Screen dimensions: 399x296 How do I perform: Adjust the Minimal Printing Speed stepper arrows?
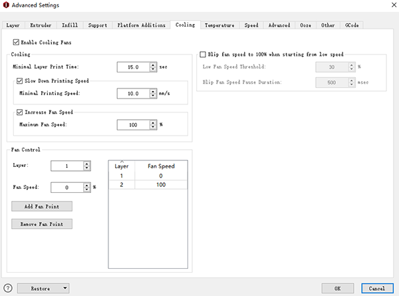pyautogui.click(x=154, y=94)
